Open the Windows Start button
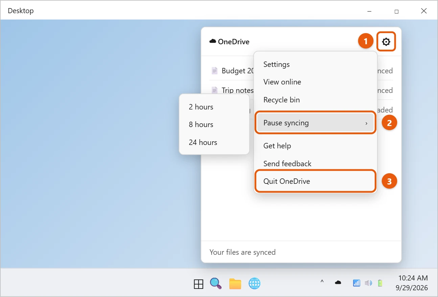Screen dimensions: 438x297 tap(199, 284)
